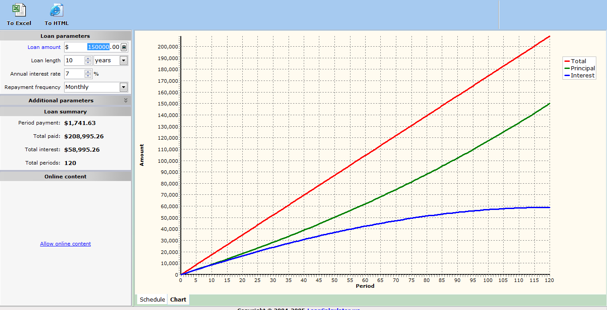
Task: Export loan schedule with To HTML icon
Action: pos(56,14)
